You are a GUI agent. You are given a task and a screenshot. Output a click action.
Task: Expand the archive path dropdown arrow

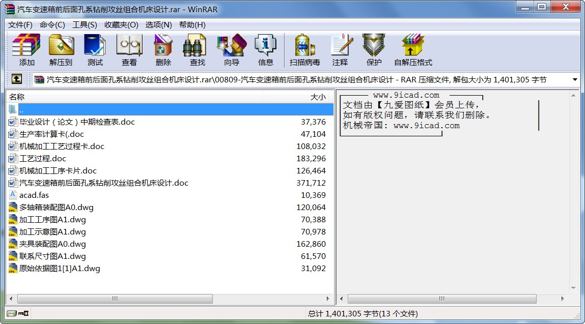(575, 80)
